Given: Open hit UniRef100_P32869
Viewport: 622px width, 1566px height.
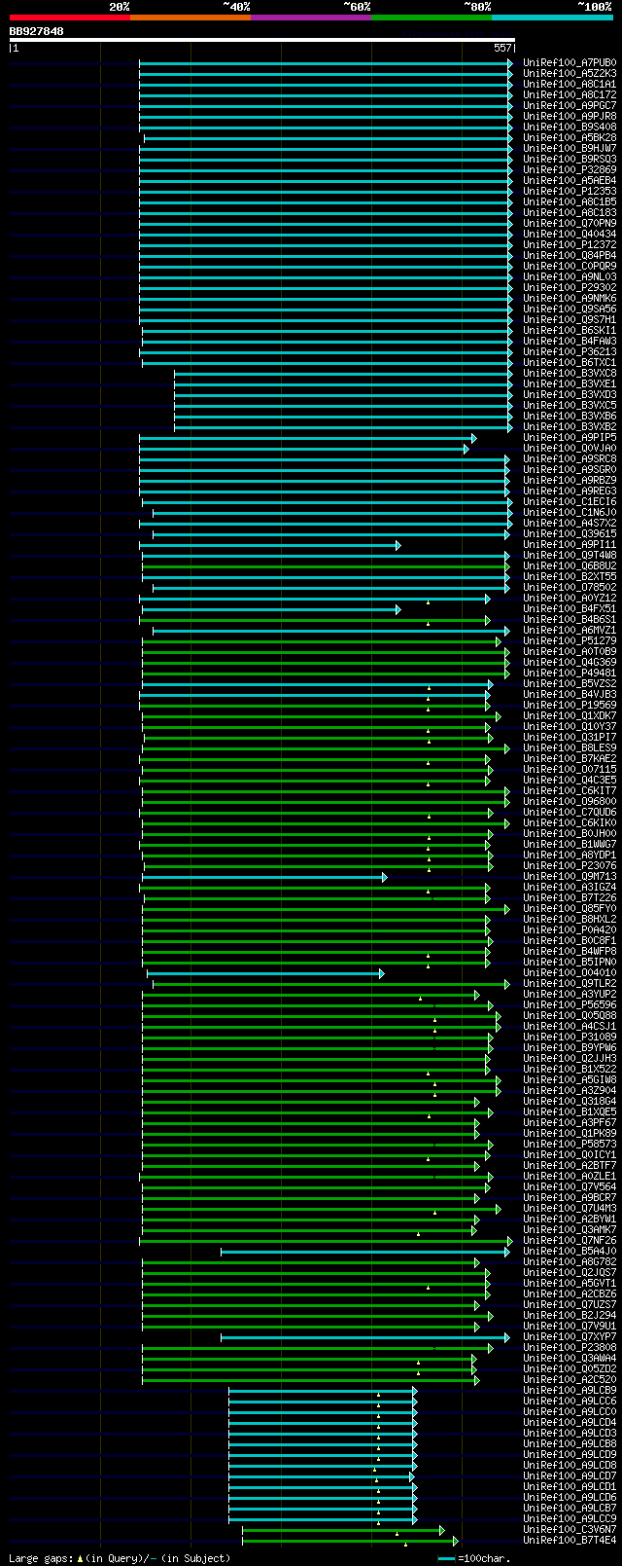Looking at the screenshot, I should click(x=570, y=170).
